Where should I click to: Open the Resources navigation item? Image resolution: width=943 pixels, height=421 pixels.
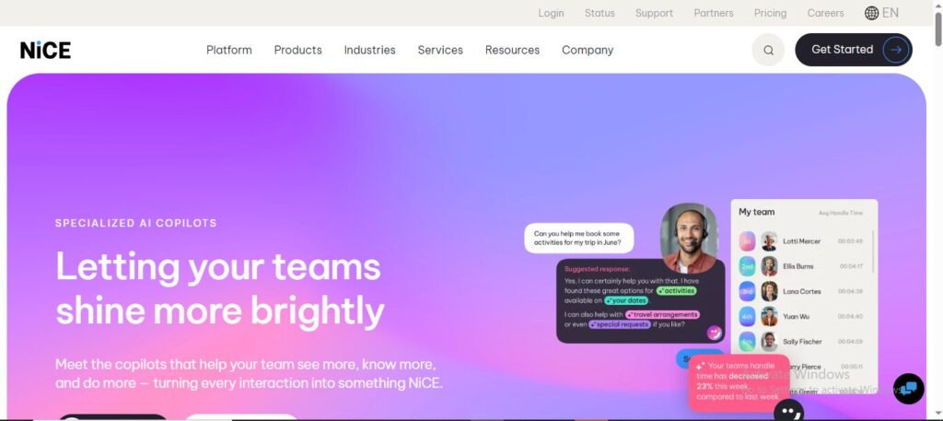[512, 50]
